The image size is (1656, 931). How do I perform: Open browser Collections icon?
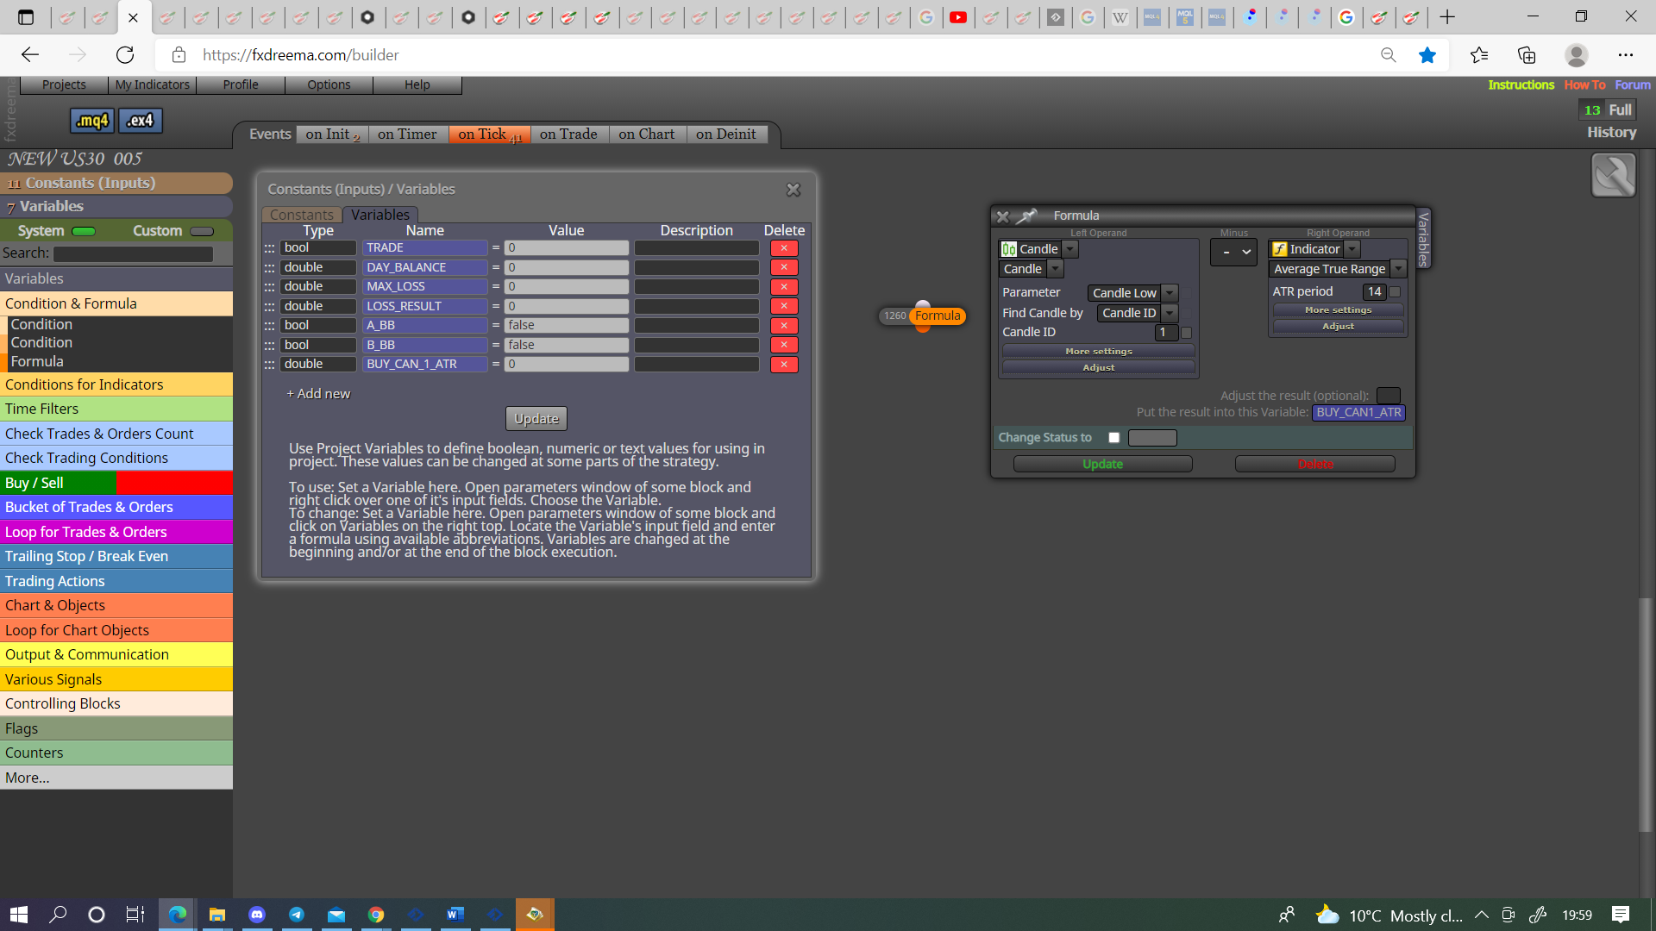click(1527, 55)
